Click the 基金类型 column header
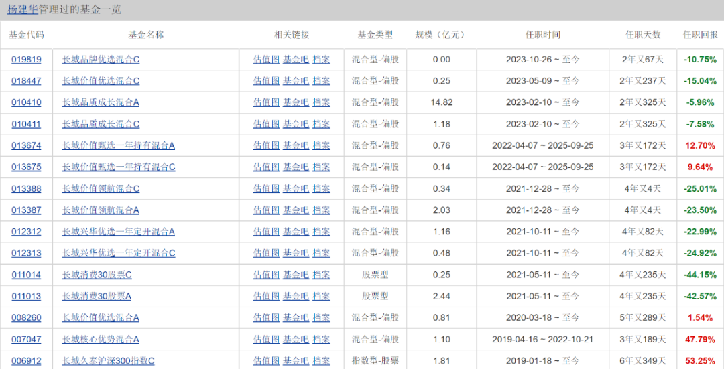 [375, 35]
